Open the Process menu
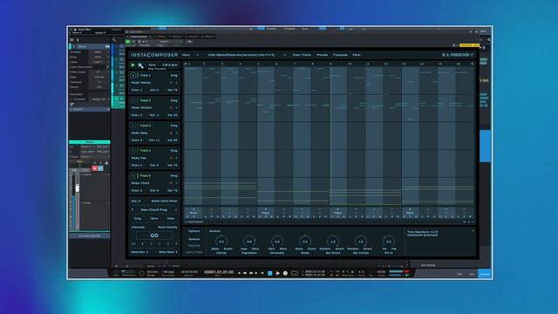Screen dimensions: 558x314 tap(322, 55)
